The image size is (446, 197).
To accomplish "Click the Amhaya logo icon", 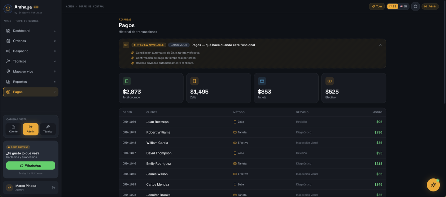I will 8,9.
